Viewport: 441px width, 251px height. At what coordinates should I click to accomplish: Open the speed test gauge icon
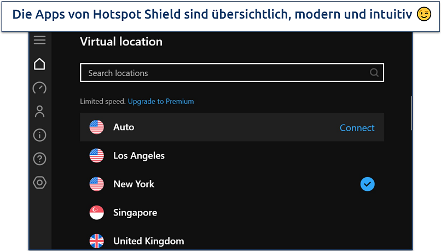pyautogui.click(x=39, y=88)
